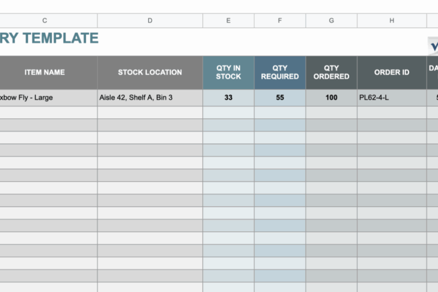Click the cell showing 100 ordered
The image size is (438, 292).
click(331, 97)
